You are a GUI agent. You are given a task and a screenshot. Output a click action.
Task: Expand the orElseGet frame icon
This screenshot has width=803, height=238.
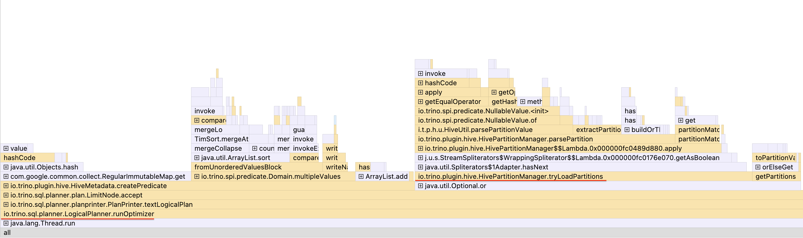758,167
